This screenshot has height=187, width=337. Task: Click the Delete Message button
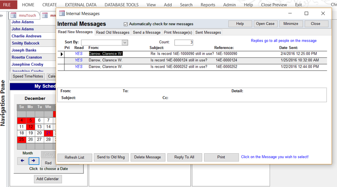coord(147,157)
